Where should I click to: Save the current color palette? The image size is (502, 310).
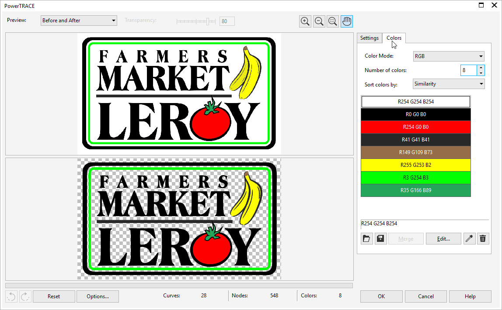click(x=380, y=238)
